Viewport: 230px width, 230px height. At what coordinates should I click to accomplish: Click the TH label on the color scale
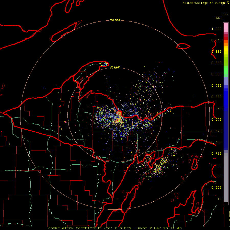coord(220,199)
